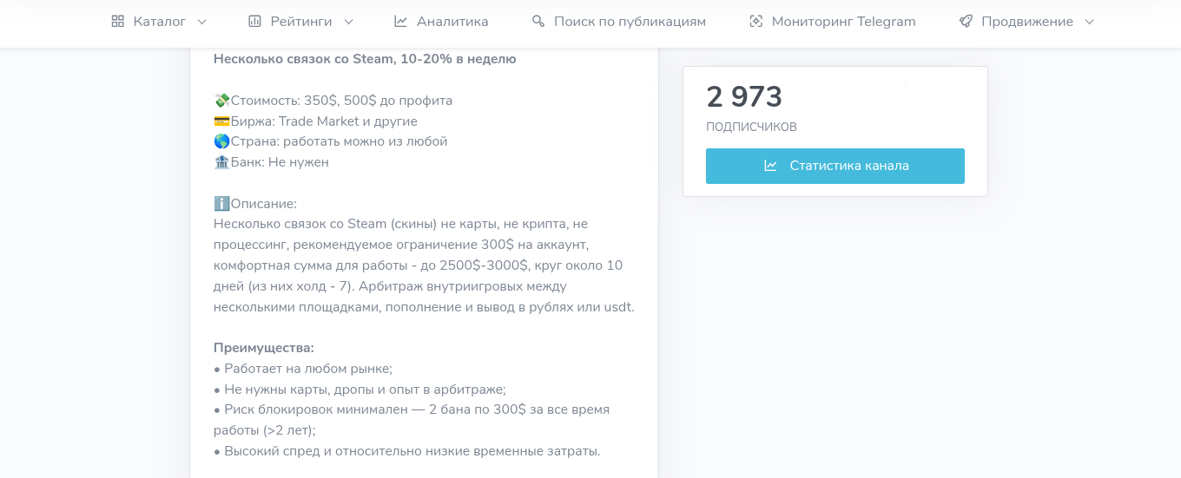Click the Поиск по публикациям search icon
The width and height of the screenshot is (1181, 478).
click(x=538, y=22)
